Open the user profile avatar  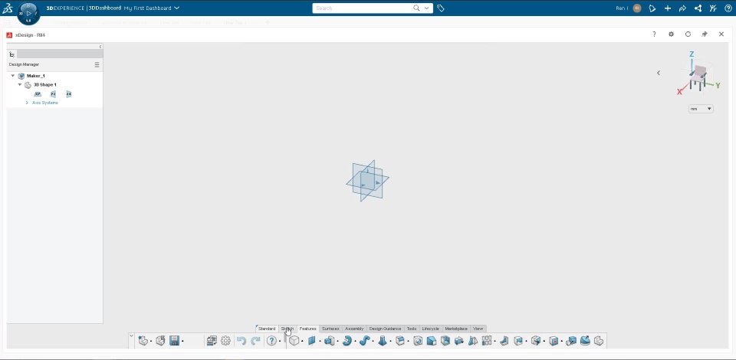pyautogui.click(x=637, y=8)
